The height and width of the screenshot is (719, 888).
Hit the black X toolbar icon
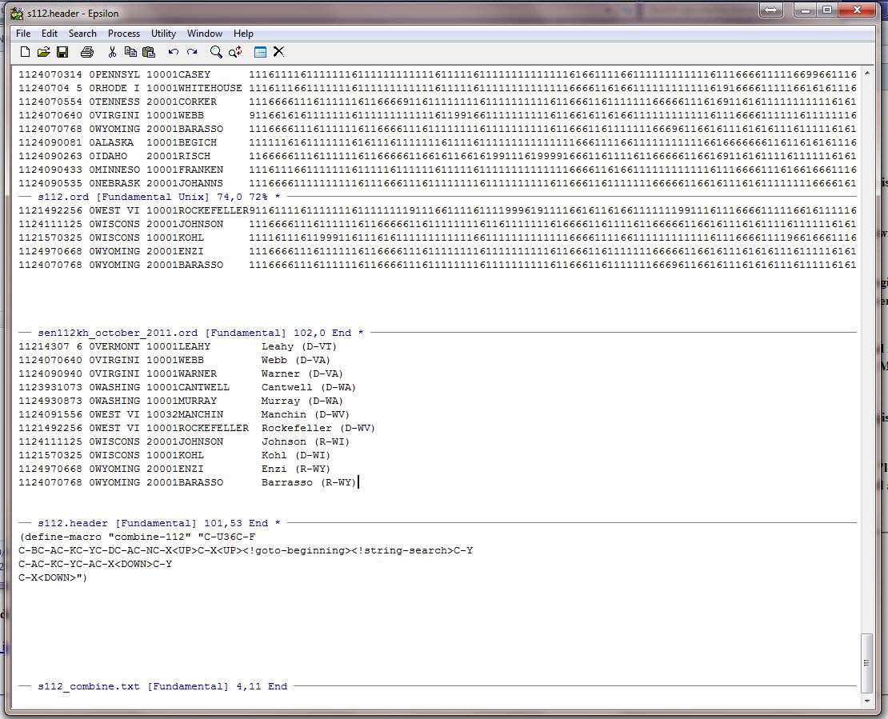click(x=278, y=52)
